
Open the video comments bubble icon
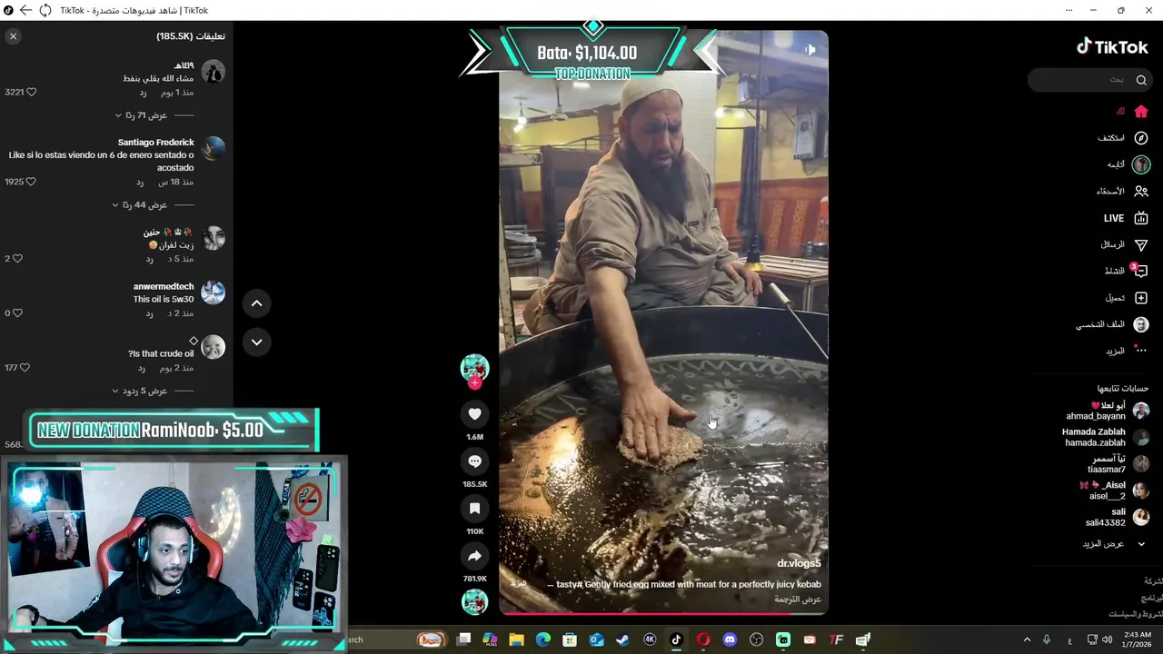coord(474,461)
